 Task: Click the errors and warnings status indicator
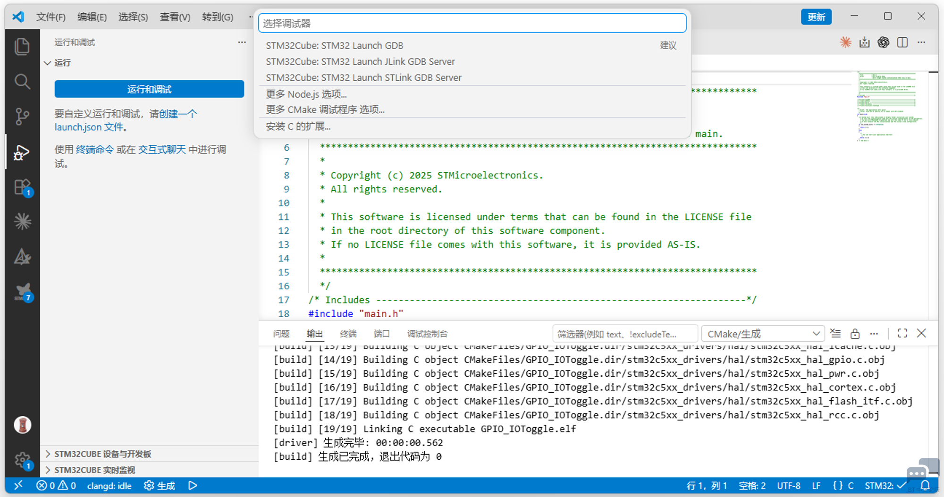[56, 485]
